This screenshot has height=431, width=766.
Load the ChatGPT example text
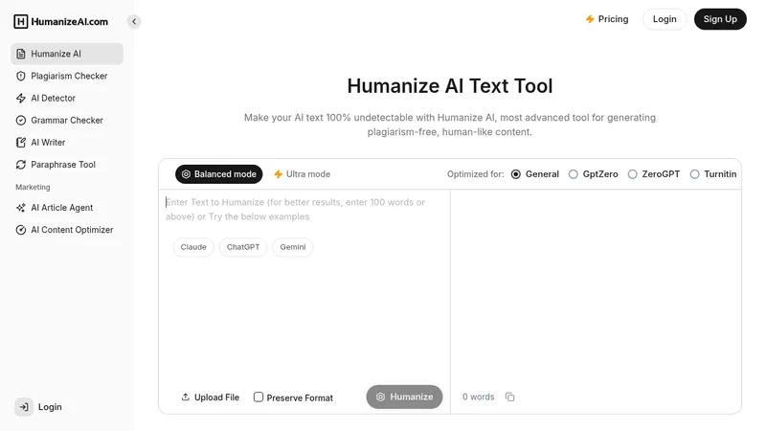pos(243,247)
